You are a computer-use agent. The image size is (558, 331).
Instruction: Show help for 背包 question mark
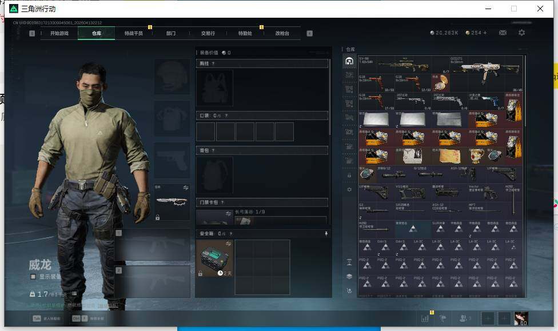click(213, 150)
